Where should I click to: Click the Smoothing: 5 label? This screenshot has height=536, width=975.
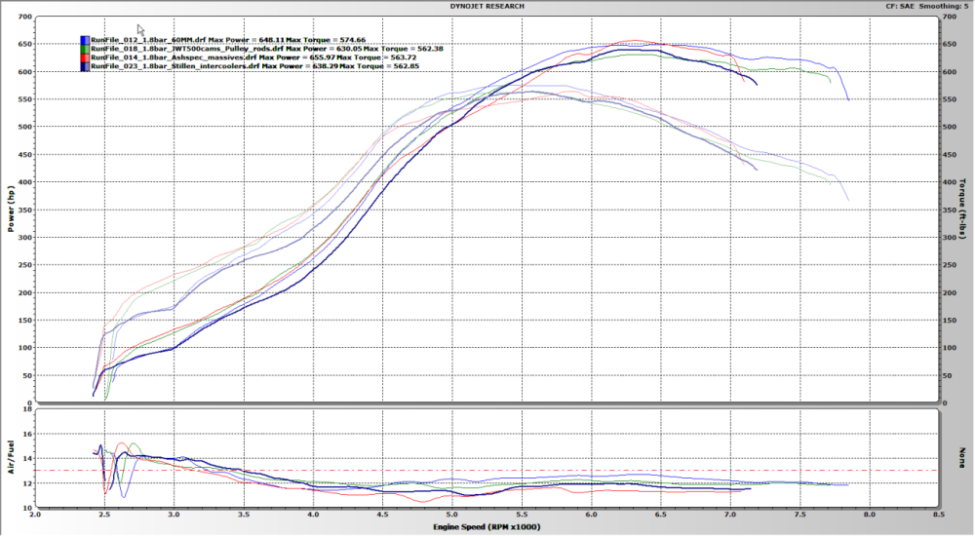pyautogui.click(x=946, y=6)
